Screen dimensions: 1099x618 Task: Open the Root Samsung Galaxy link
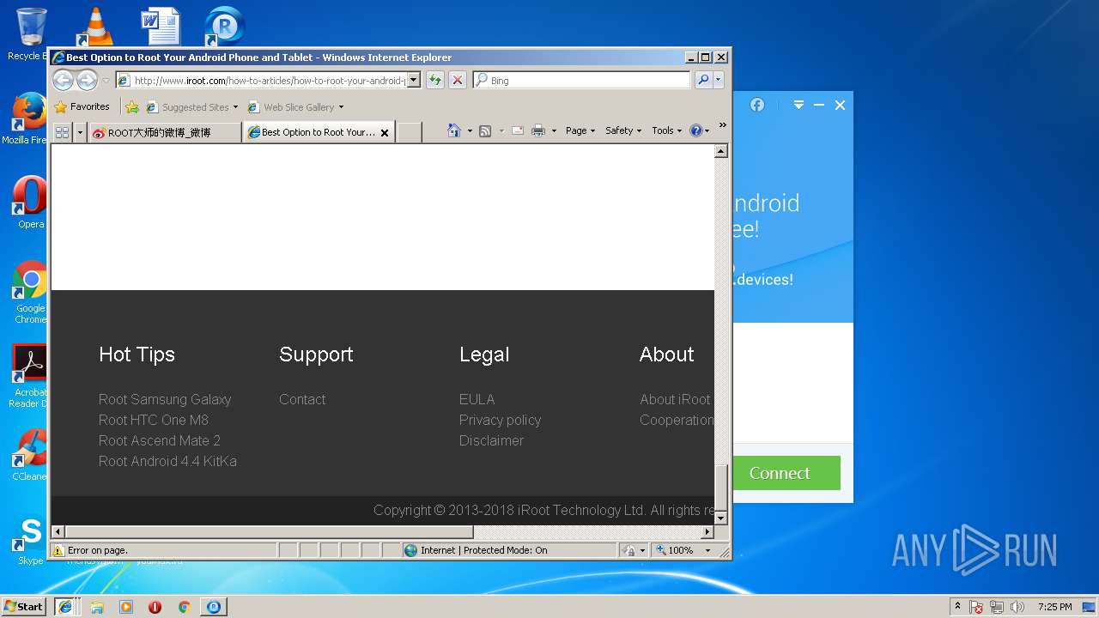point(165,399)
